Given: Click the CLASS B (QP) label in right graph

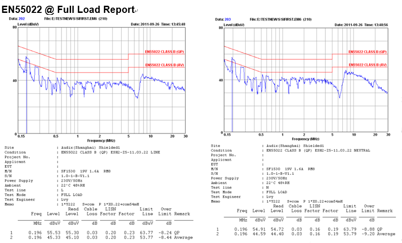Looking at the screenshot, I should pyautogui.click(x=367, y=52).
